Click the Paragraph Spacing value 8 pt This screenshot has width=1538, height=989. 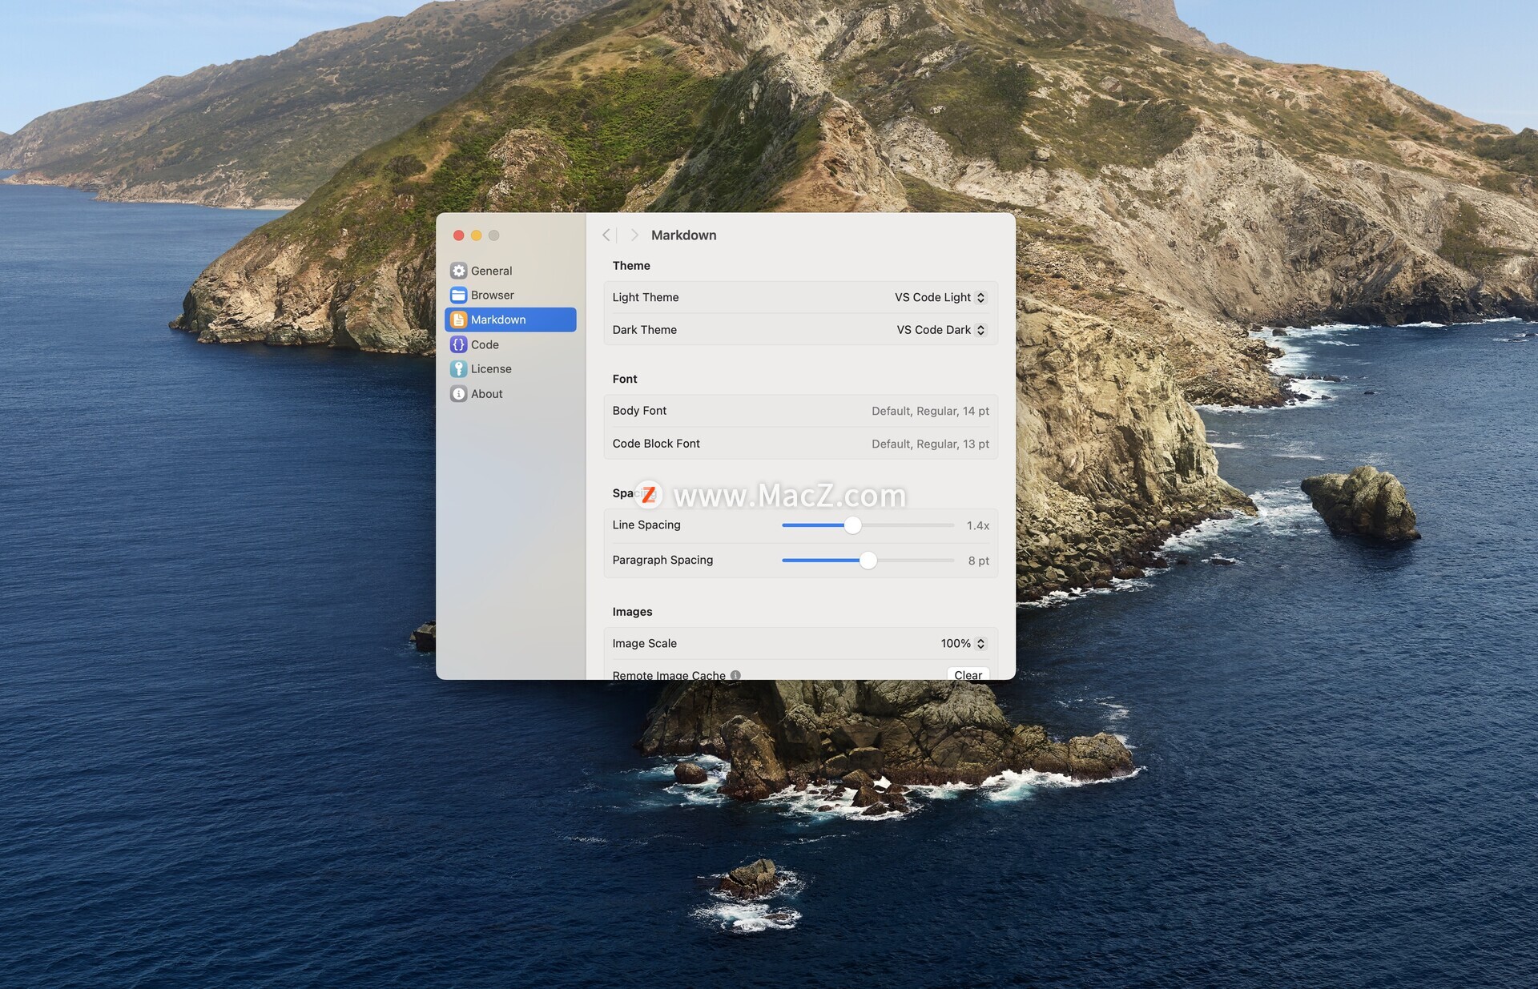tap(978, 561)
